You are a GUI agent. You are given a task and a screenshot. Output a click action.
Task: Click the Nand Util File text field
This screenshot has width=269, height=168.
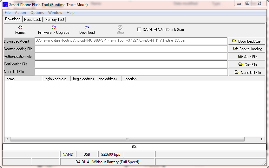coord(131,72)
